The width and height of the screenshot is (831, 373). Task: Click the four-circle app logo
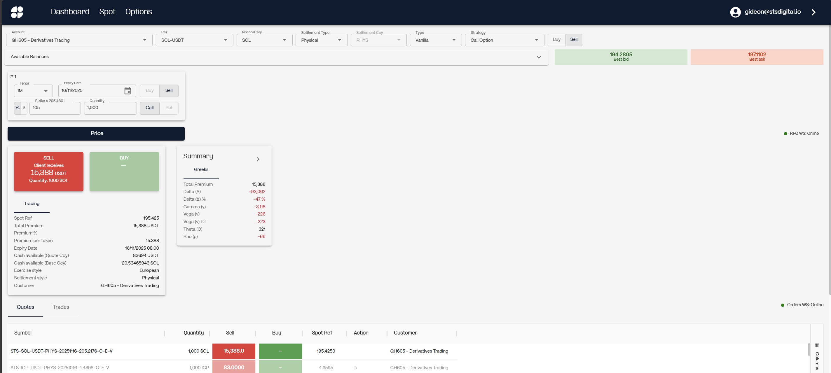click(x=17, y=12)
